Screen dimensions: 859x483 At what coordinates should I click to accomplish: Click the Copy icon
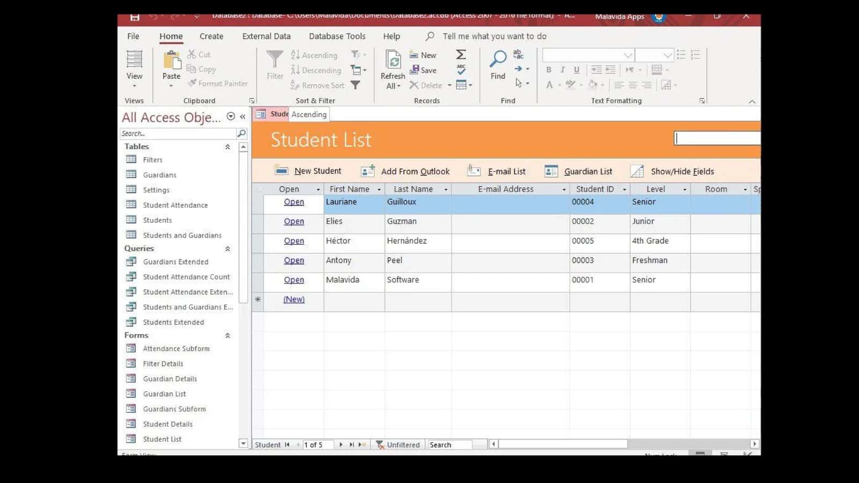(191, 69)
